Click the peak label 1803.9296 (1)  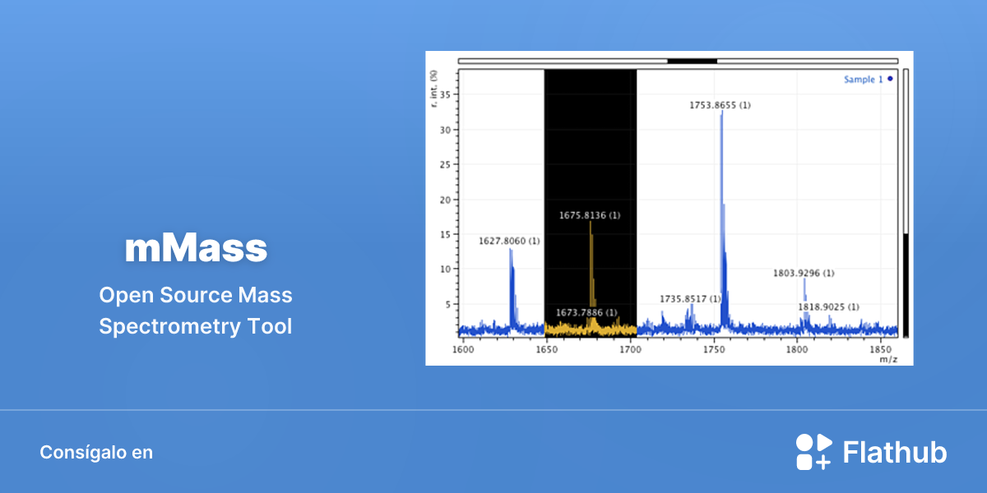pyautogui.click(x=804, y=273)
